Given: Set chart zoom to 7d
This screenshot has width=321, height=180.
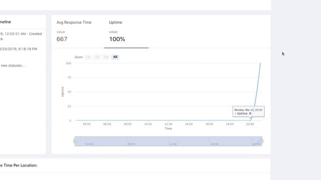Looking at the screenshot, I should (x=97, y=57).
